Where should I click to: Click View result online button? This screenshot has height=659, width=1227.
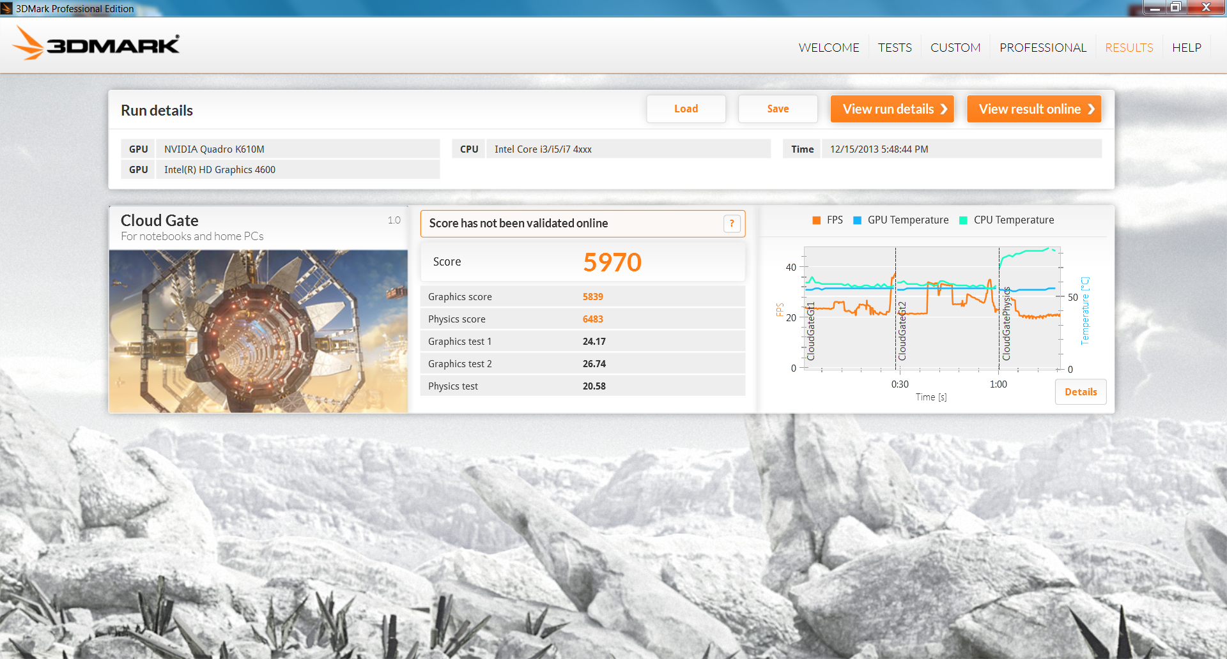[x=1034, y=109]
